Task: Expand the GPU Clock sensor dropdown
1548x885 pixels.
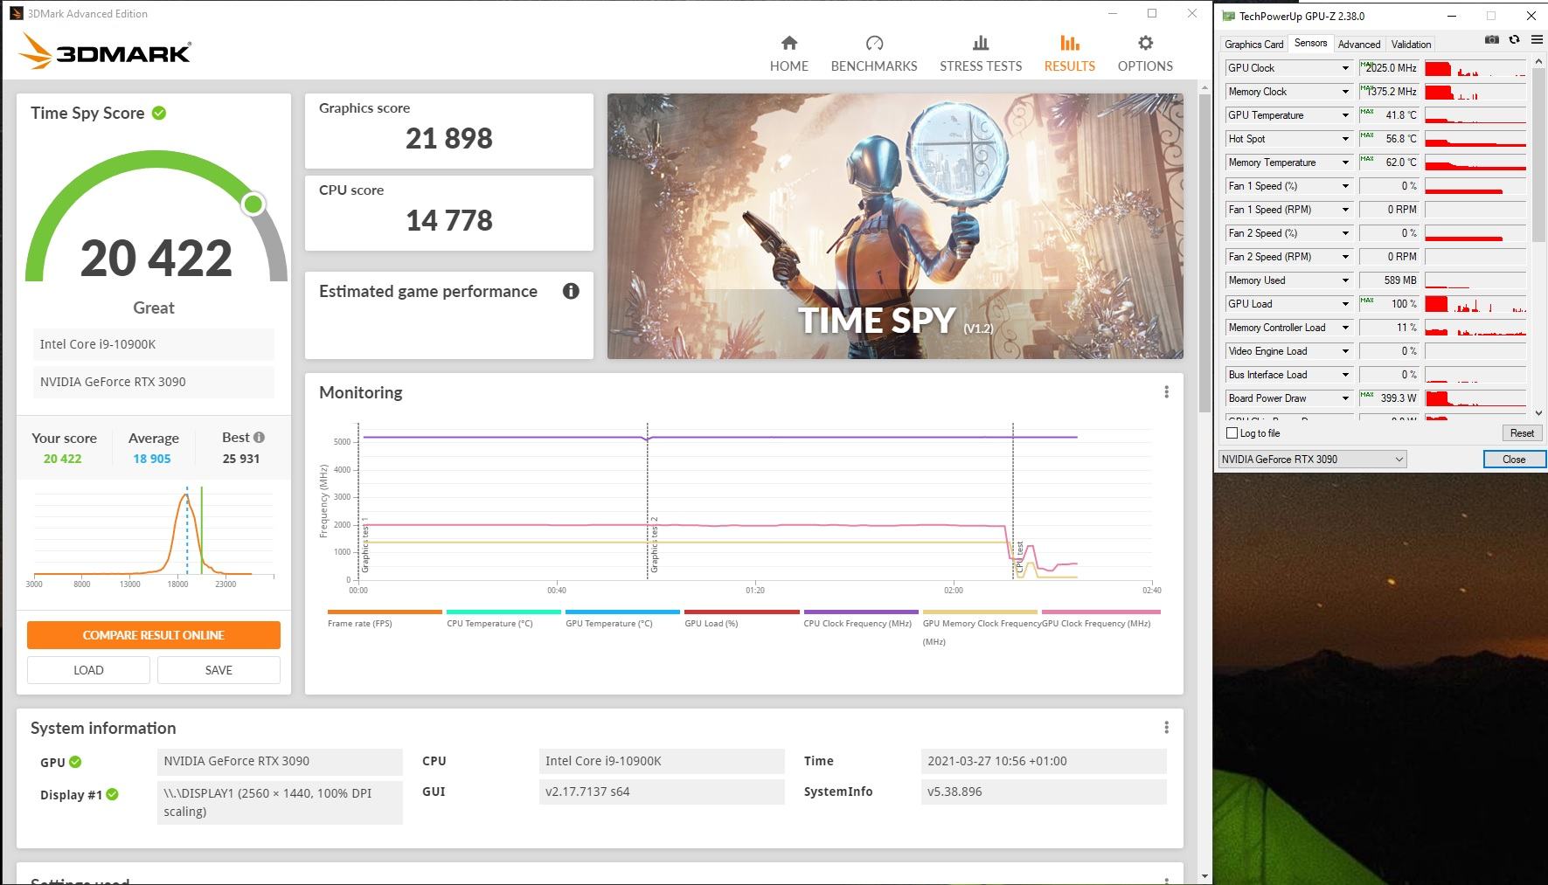Action: [1345, 68]
